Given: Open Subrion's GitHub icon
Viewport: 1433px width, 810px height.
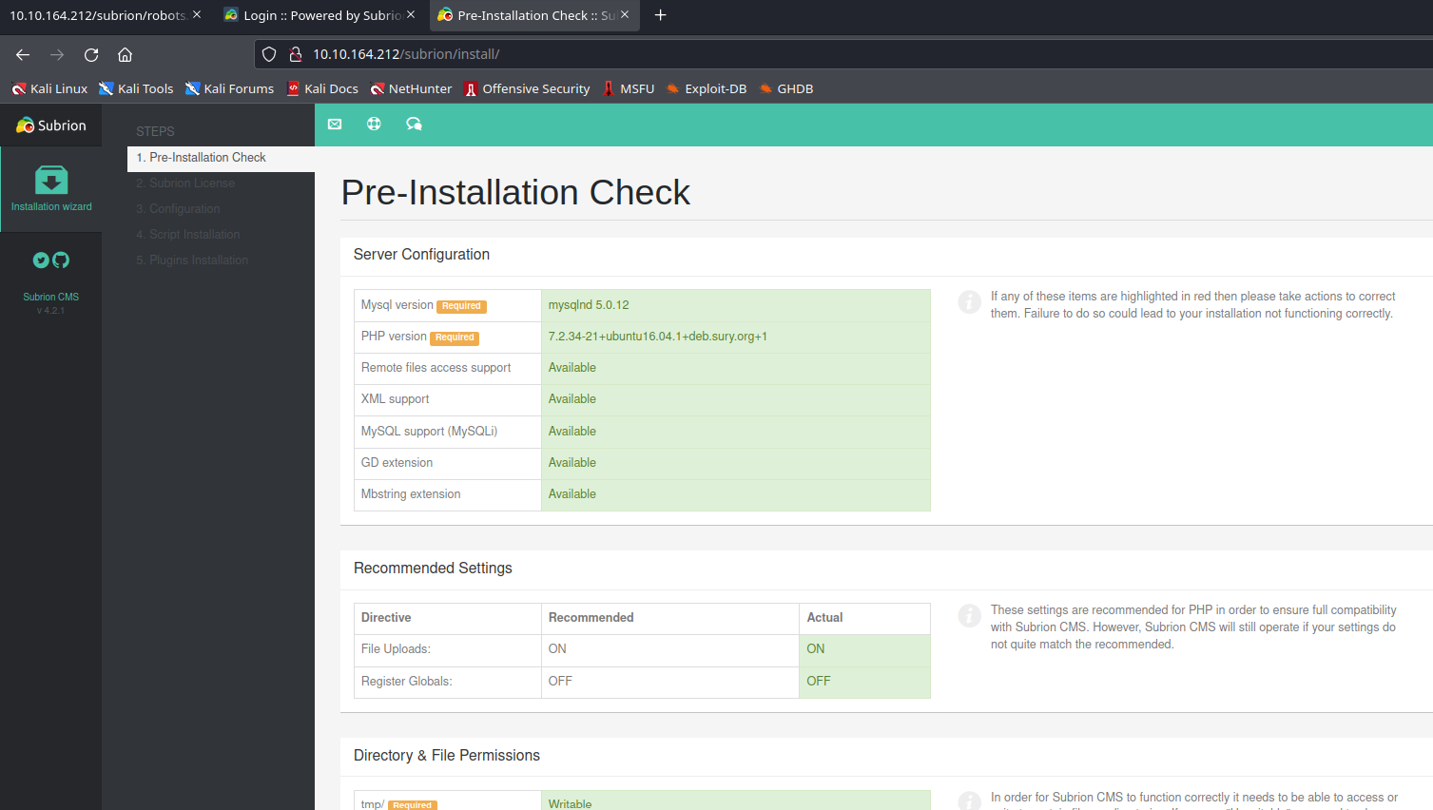Looking at the screenshot, I should [x=61, y=260].
